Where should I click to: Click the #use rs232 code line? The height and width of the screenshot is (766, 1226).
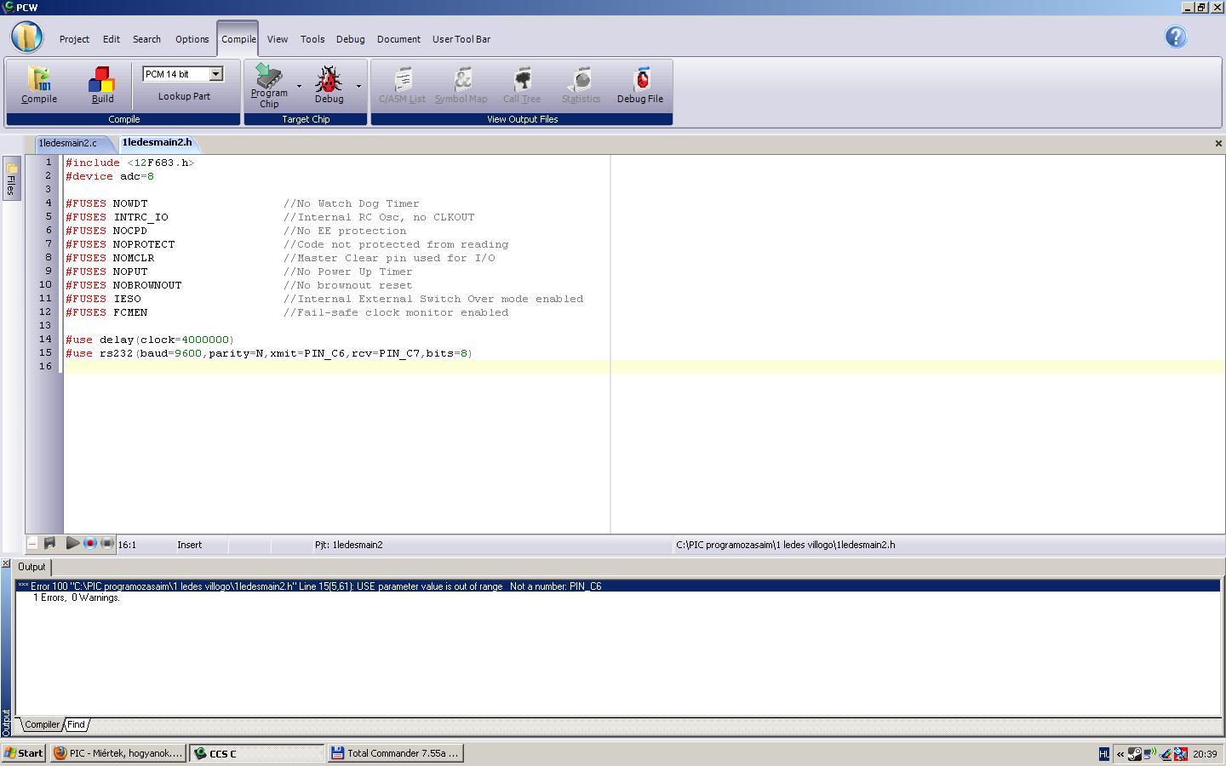pos(269,353)
